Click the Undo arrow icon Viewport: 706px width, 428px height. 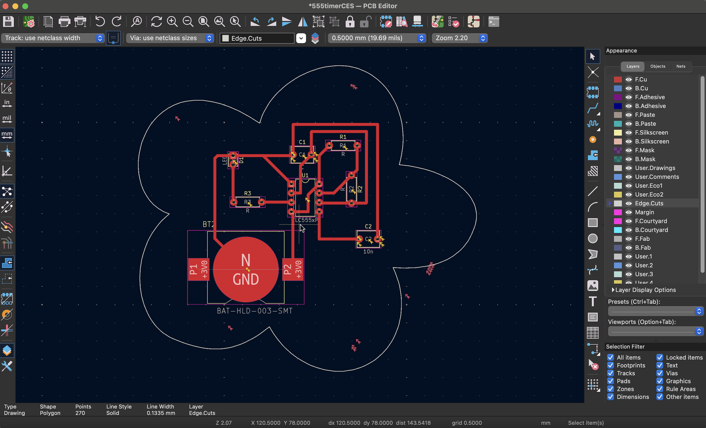click(x=100, y=22)
